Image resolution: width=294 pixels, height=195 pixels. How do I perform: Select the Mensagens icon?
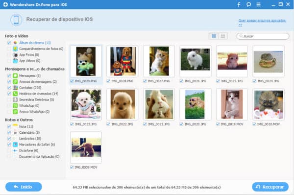[x=15, y=76]
